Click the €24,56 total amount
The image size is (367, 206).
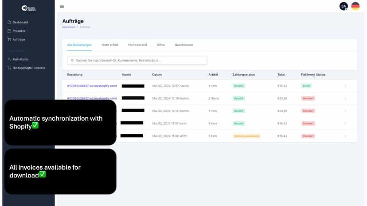click(x=282, y=111)
